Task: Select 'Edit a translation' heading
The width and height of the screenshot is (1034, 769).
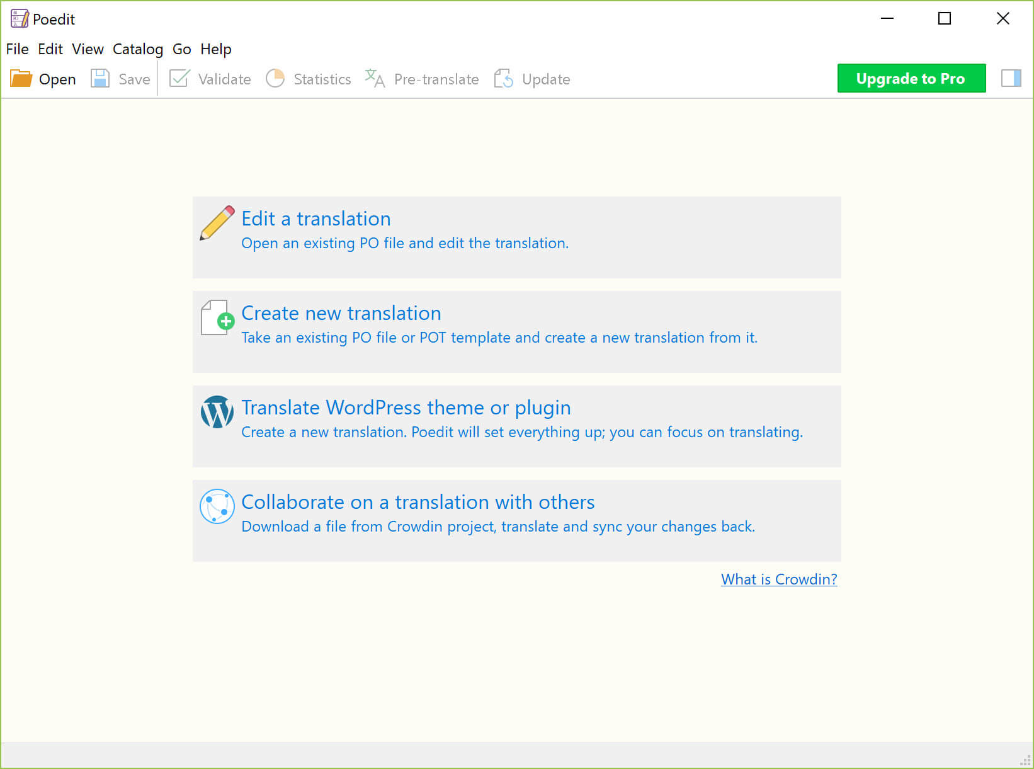Action: click(316, 219)
